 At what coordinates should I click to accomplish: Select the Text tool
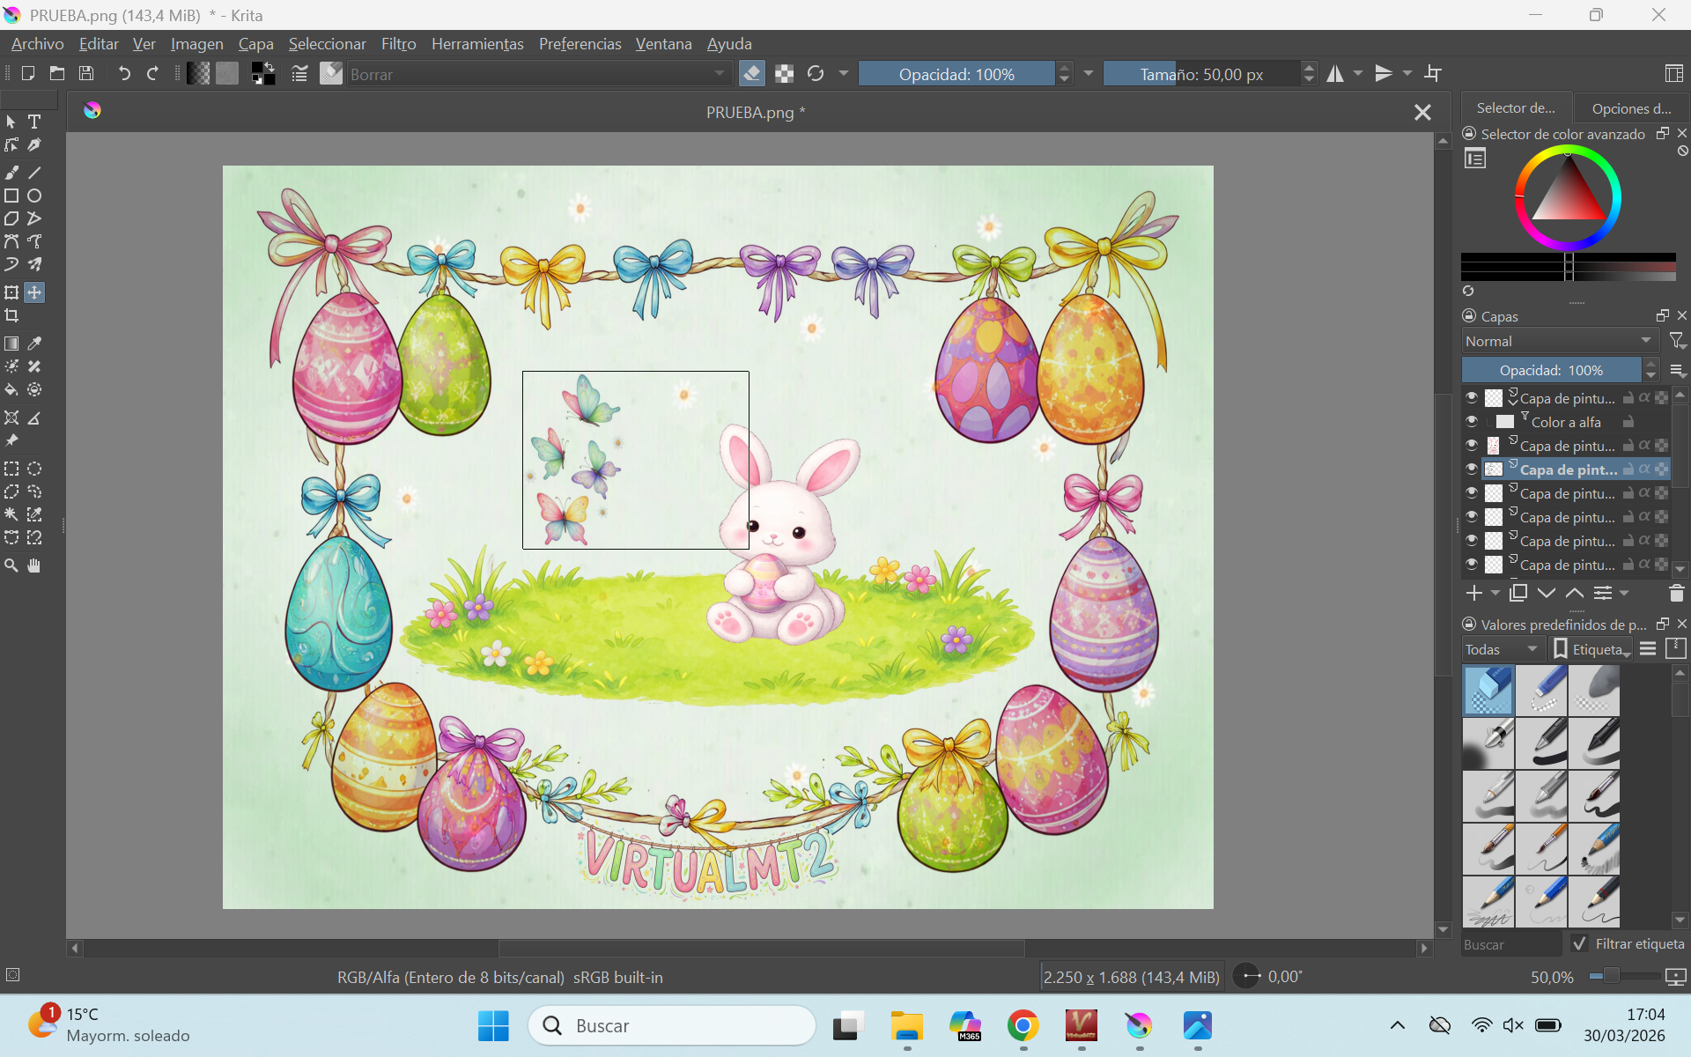pyautogui.click(x=34, y=122)
